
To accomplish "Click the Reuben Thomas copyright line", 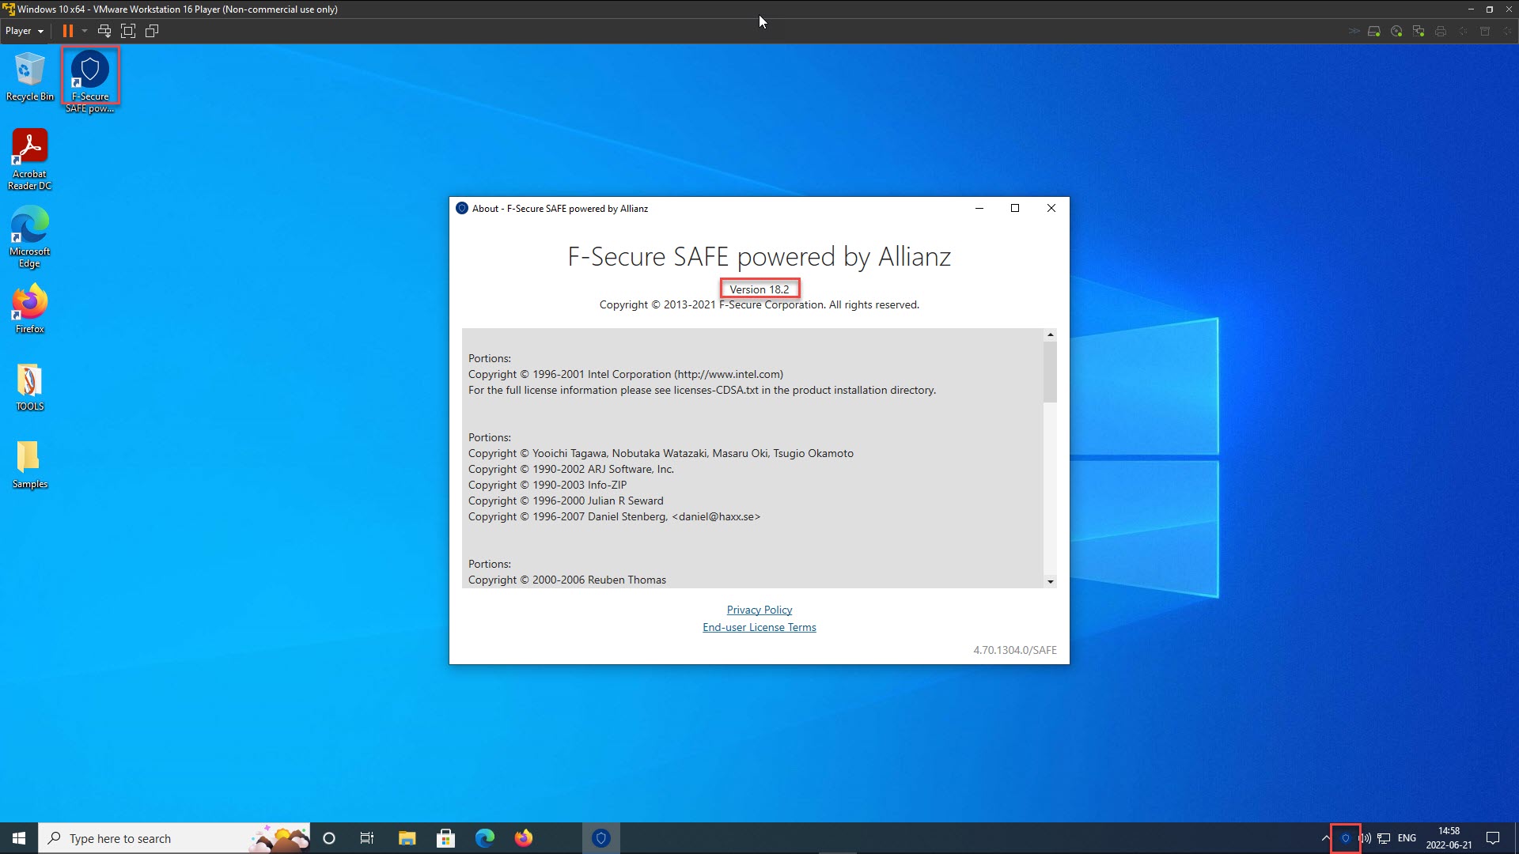I will [567, 580].
